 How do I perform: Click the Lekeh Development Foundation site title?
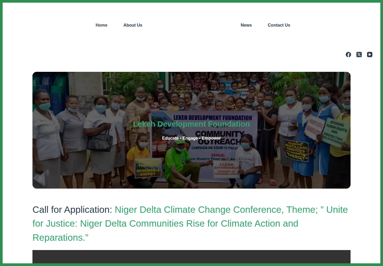[x=191, y=124]
